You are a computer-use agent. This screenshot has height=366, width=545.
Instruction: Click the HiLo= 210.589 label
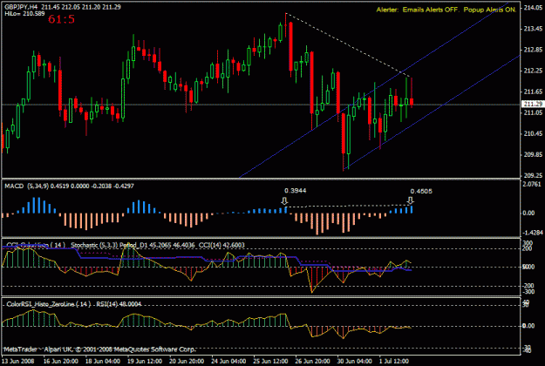click(24, 14)
